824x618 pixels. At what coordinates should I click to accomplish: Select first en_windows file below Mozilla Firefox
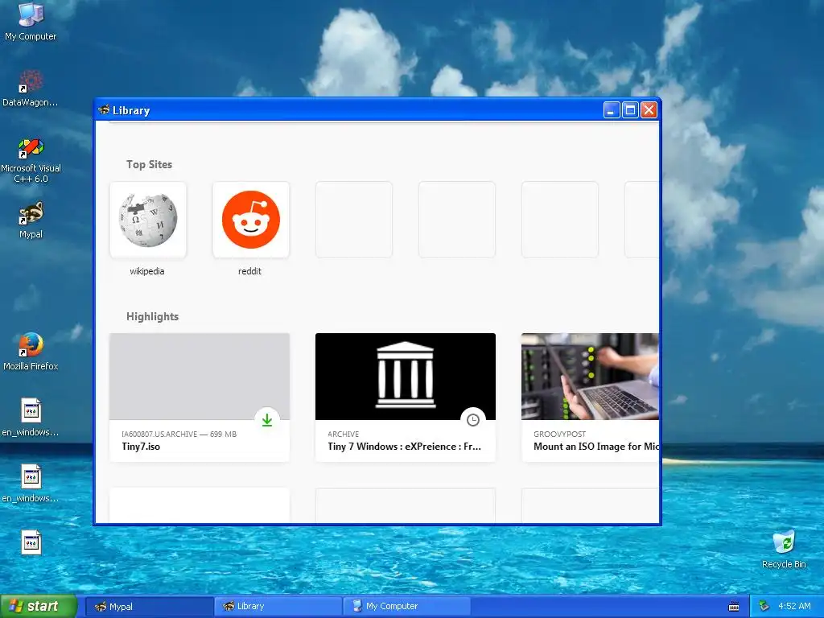tap(31, 418)
